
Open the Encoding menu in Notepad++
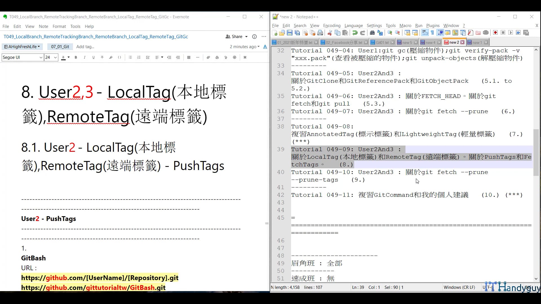tap(332, 26)
